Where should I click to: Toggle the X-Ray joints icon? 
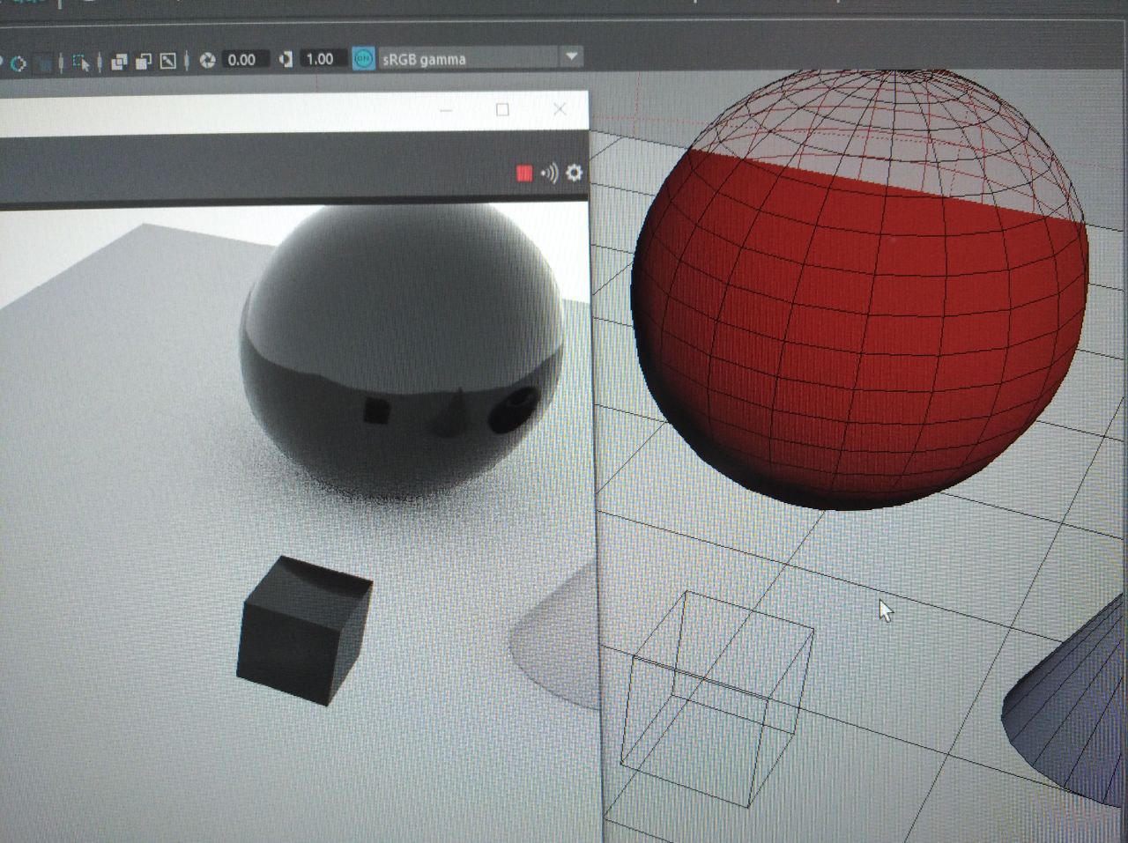pos(167,61)
